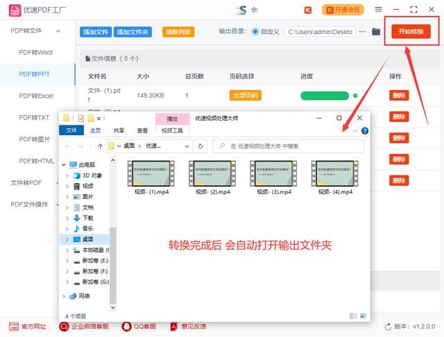The height and width of the screenshot is (337, 444).
Task: Switch Explorer to details view icon
Action: tap(353, 316)
